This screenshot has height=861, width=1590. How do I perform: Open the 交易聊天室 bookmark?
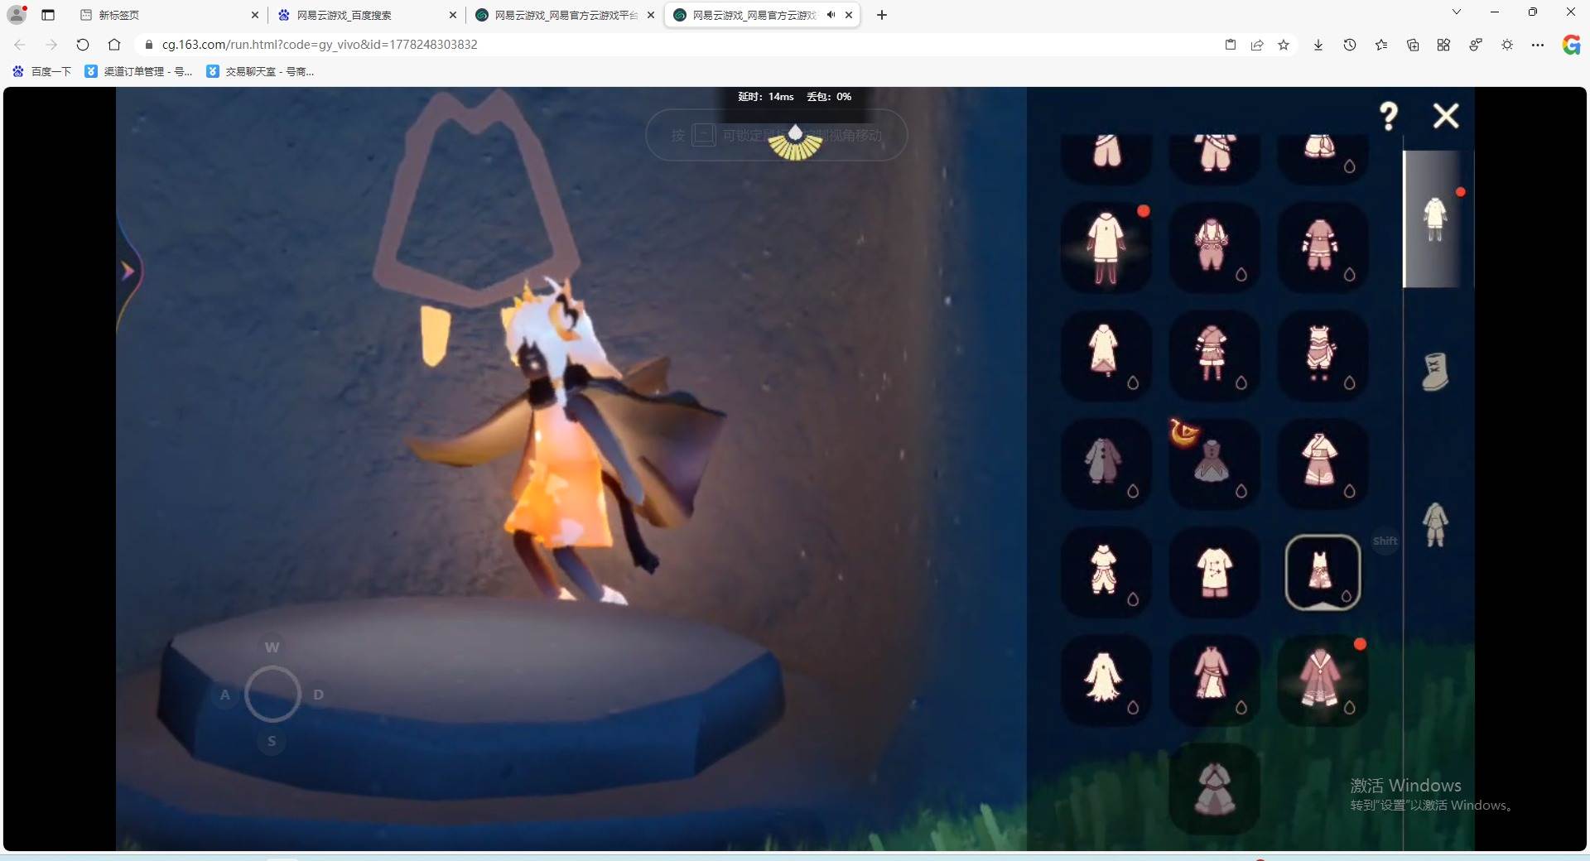pos(260,72)
